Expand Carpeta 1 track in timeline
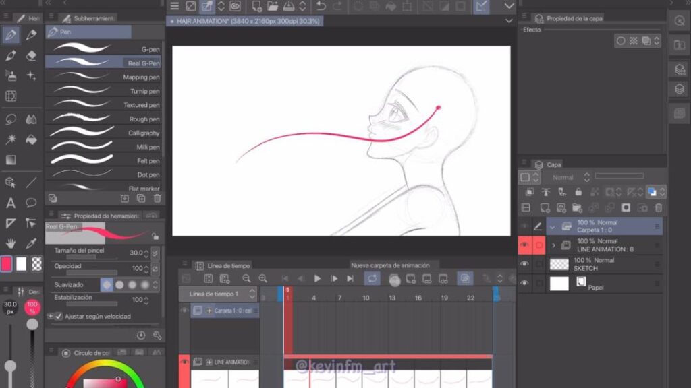 coord(209,311)
